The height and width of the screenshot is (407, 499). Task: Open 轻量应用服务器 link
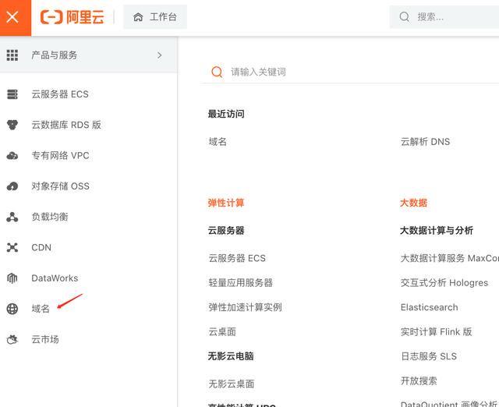click(241, 282)
